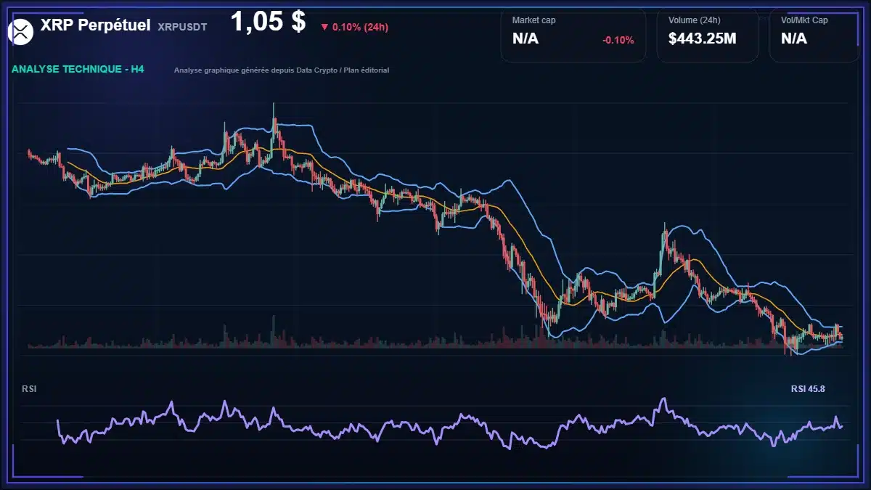Click the 1,05 $ price value

click(x=268, y=22)
